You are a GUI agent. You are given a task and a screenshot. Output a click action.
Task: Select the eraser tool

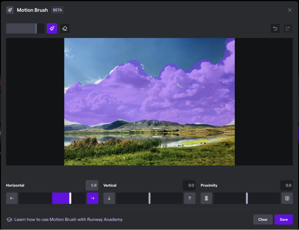tap(65, 29)
